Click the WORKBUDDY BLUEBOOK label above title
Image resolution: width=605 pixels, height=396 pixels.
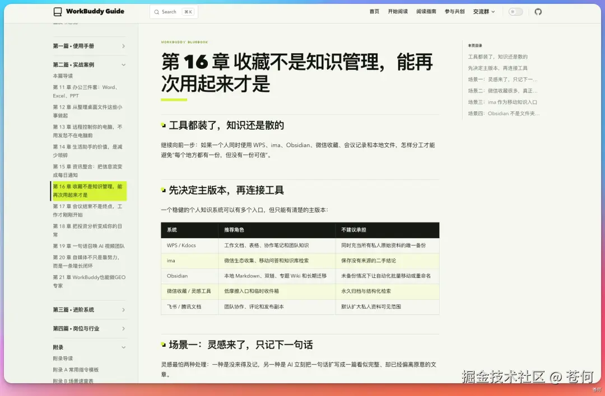184,42
